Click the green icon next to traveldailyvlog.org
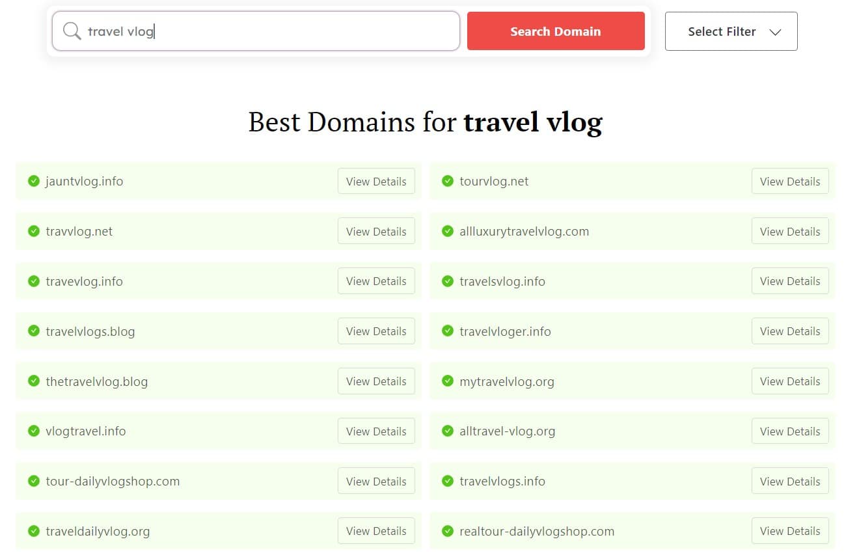 tap(33, 531)
